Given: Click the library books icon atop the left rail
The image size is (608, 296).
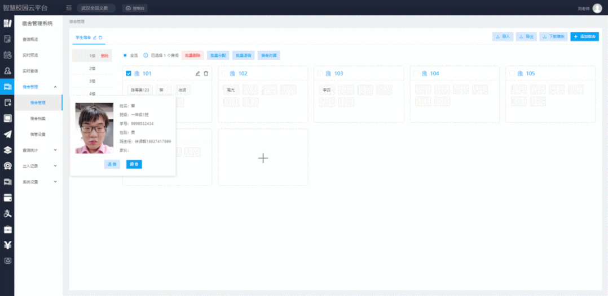Looking at the screenshot, I should (7, 23).
